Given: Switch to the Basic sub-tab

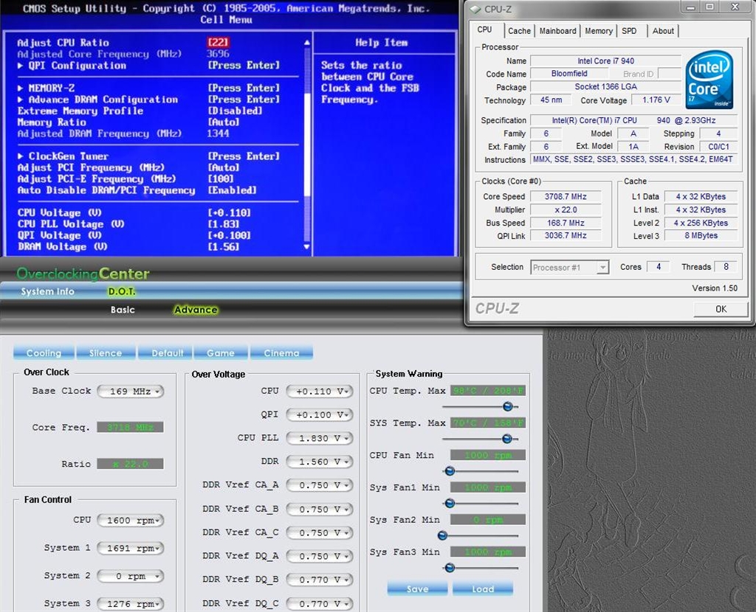Looking at the screenshot, I should pyautogui.click(x=123, y=310).
